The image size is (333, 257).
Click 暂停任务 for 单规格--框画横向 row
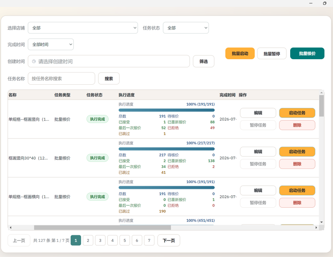coord(258,203)
